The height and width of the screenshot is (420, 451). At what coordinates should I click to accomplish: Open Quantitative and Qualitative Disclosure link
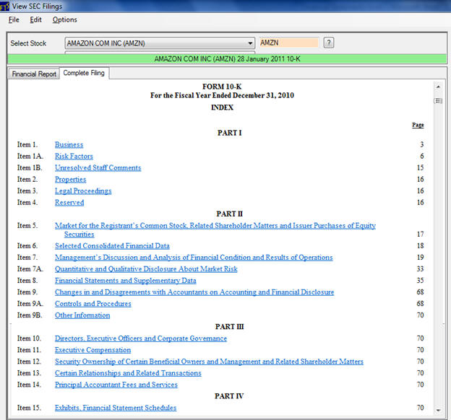(x=146, y=269)
